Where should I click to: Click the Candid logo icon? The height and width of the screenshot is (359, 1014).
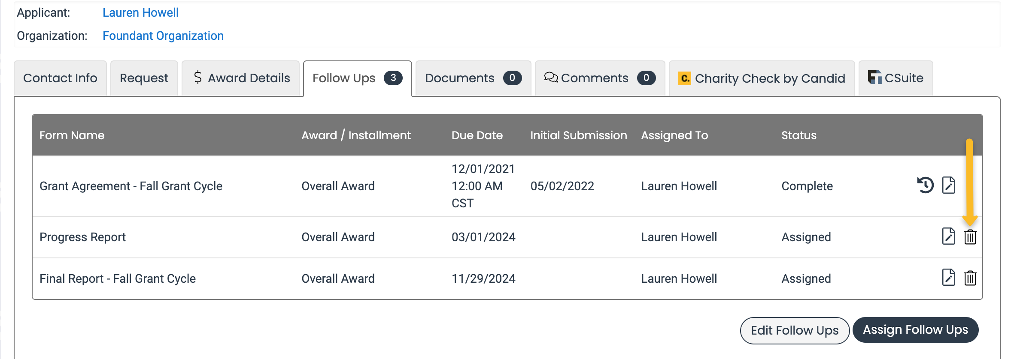click(x=684, y=78)
